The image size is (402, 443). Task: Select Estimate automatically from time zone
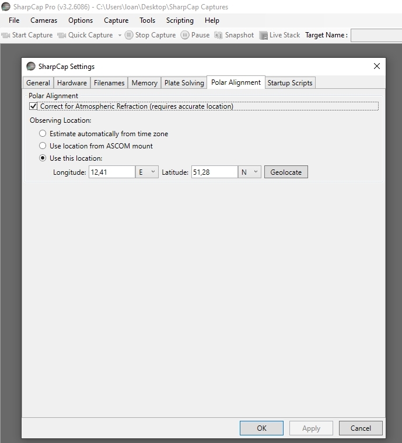[x=43, y=134]
